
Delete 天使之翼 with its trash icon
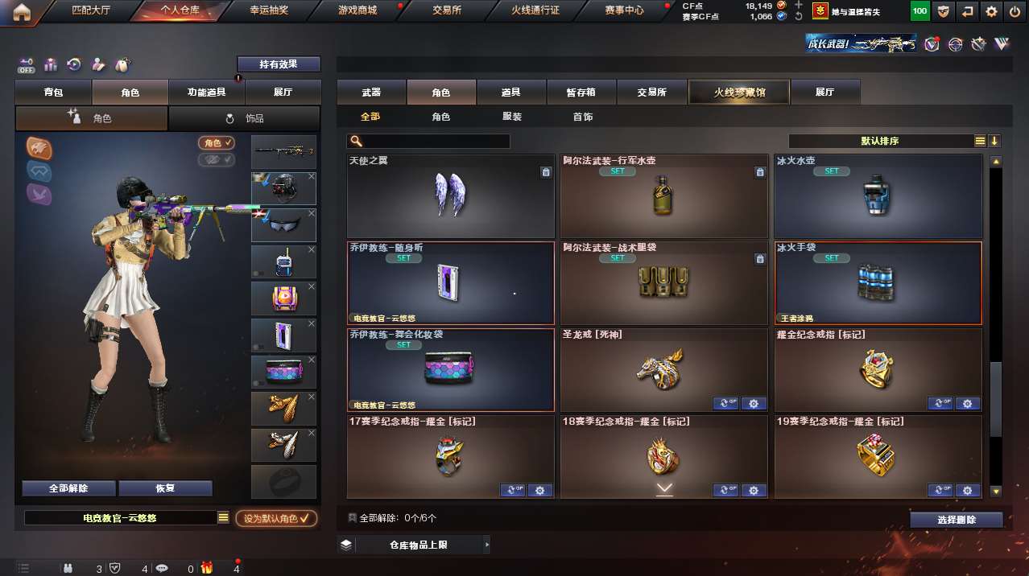pyautogui.click(x=546, y=172)
